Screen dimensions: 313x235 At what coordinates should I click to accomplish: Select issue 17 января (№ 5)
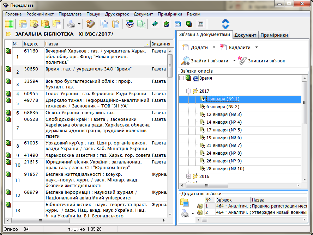224,130
